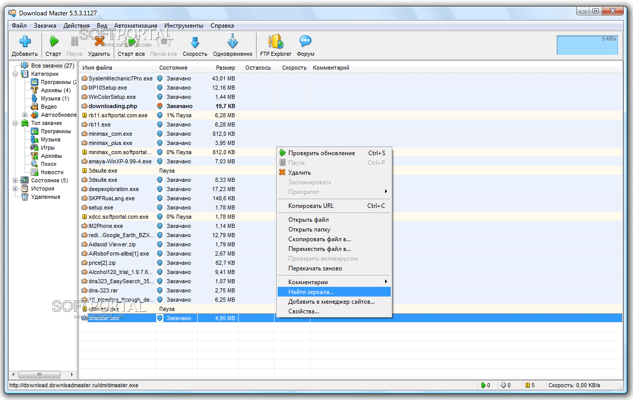
Task: Open the Форум chat bubble icon
Action: tap(305, 42)
